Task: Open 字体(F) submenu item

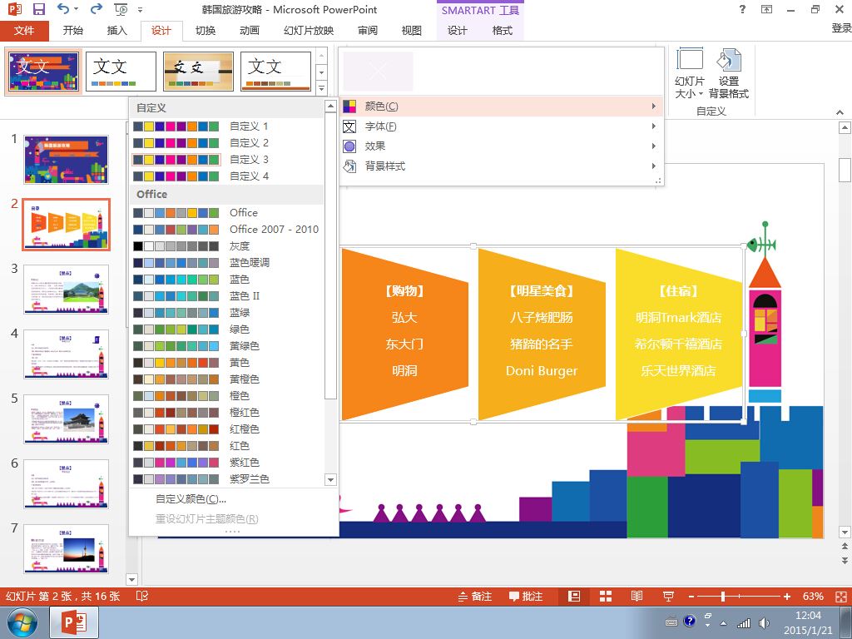Action: 500,126
